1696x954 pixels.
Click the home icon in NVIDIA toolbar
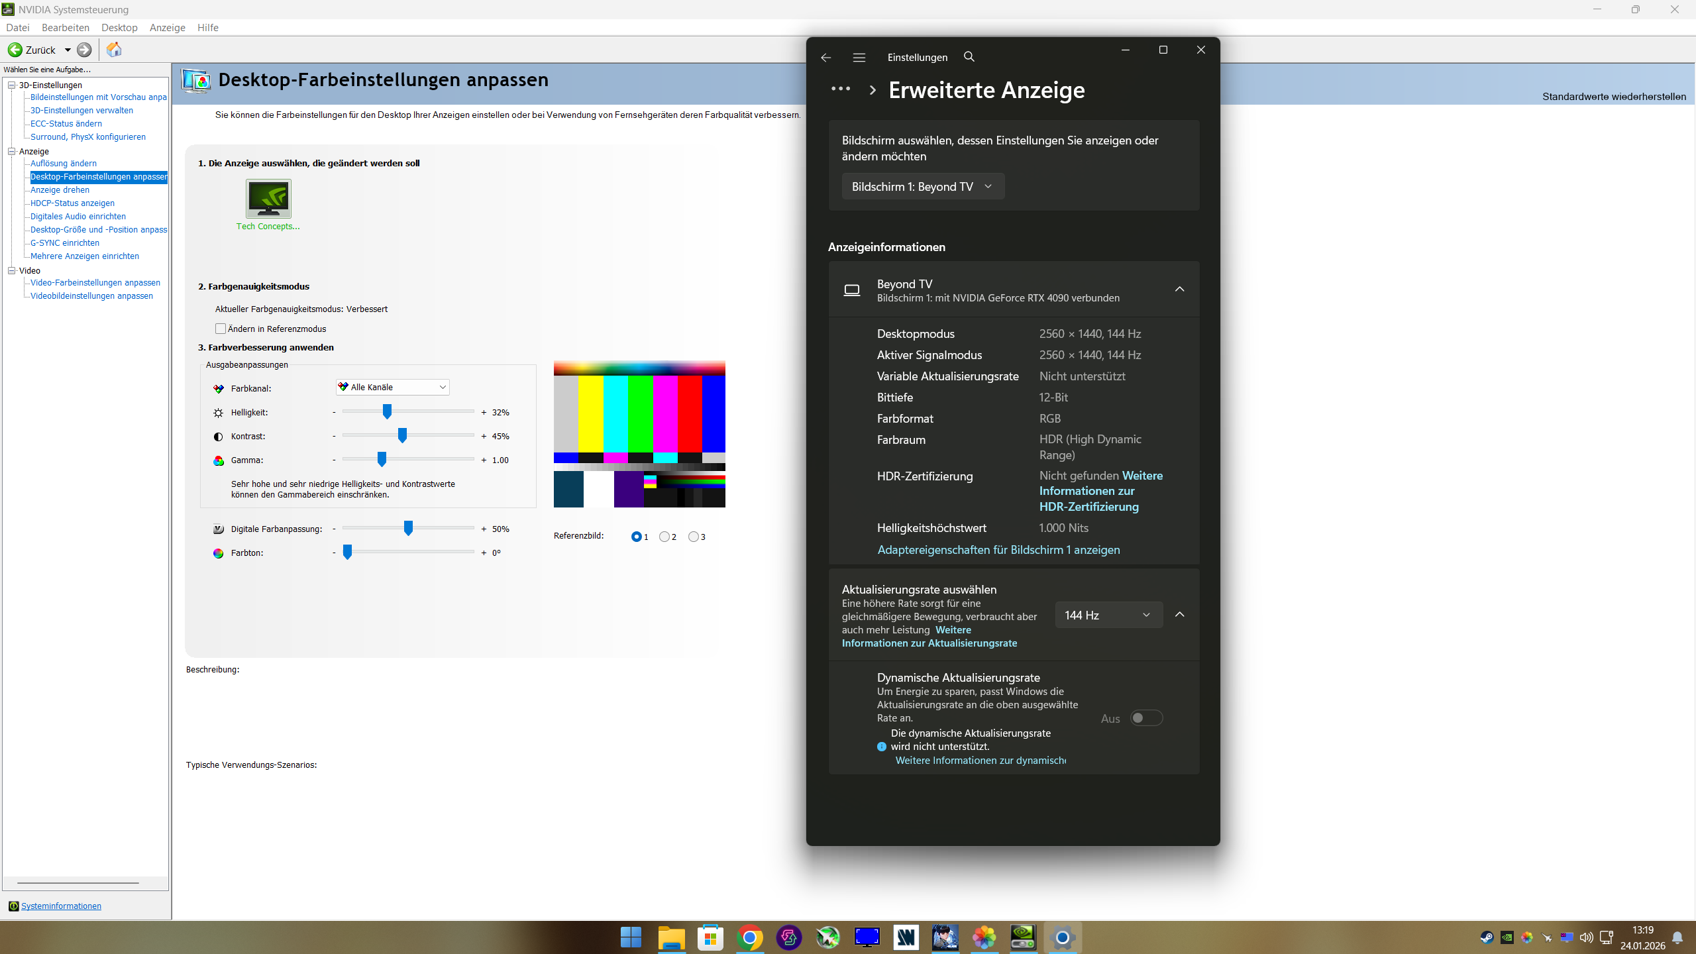pos(114,50)
